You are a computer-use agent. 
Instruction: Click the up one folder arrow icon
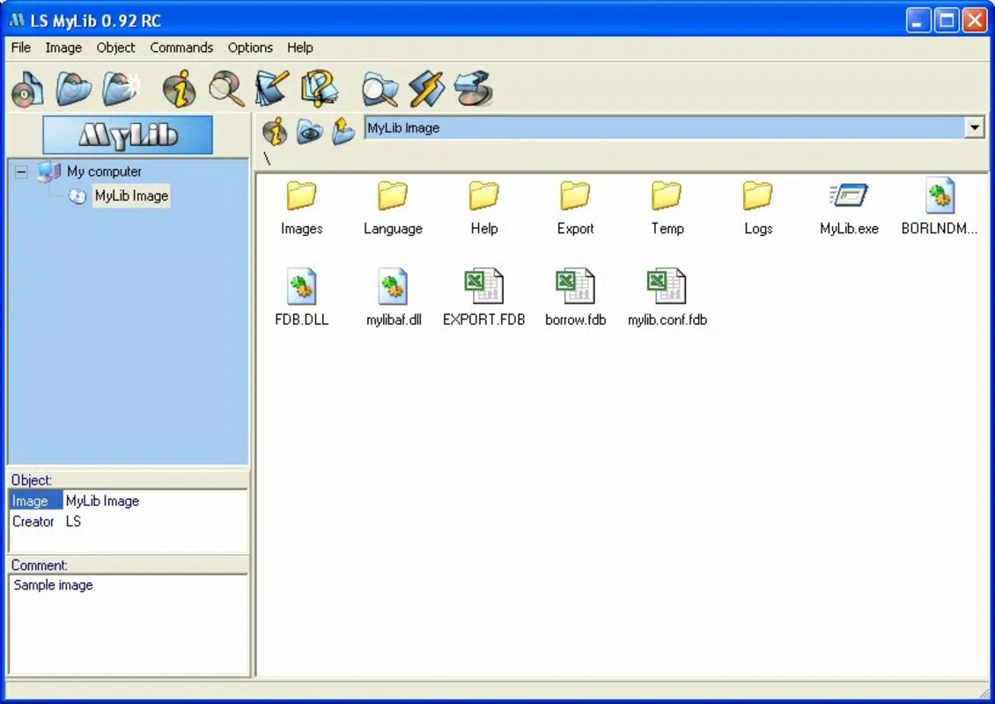click(343, 130)
